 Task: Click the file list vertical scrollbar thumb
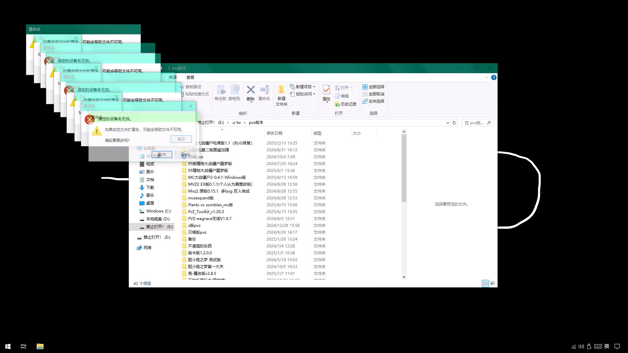[404, 168]
